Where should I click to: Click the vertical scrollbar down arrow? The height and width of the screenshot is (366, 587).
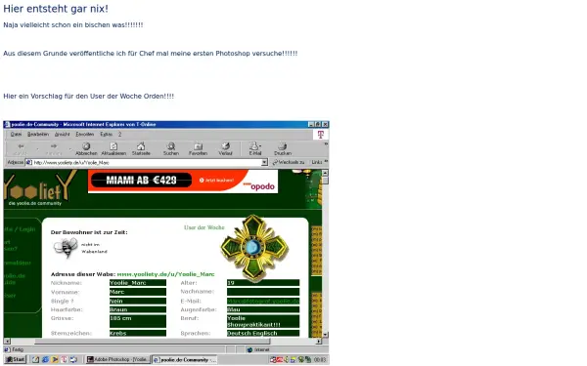[325, 334]
